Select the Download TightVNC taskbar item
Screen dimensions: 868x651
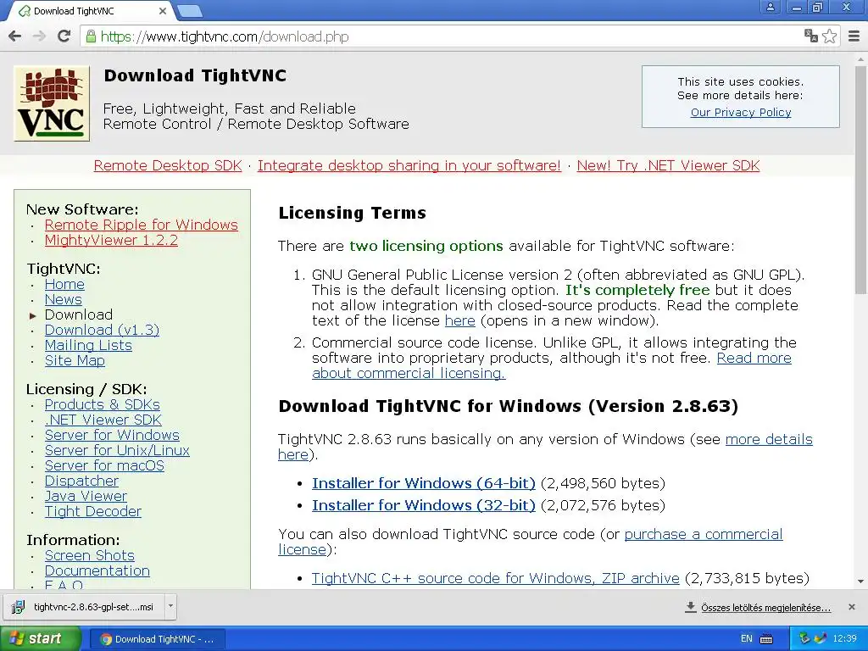pos(157,639)
